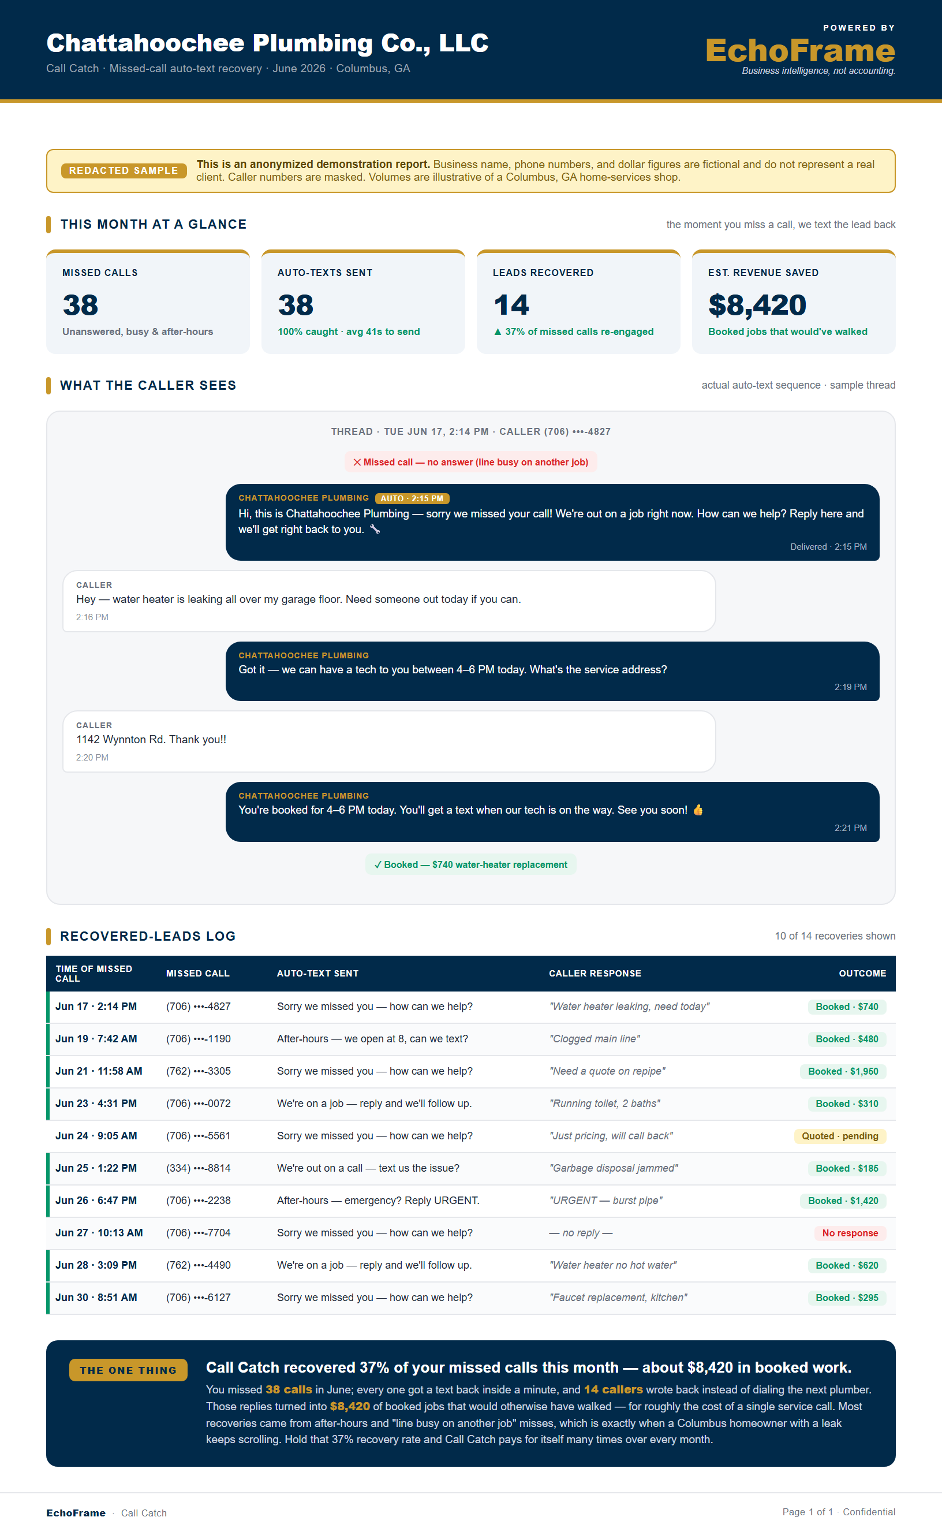Screen dimensions: 942x1517
Task: Click Jun 25 · 1:22 PM row time
Action: point(96,1169)
